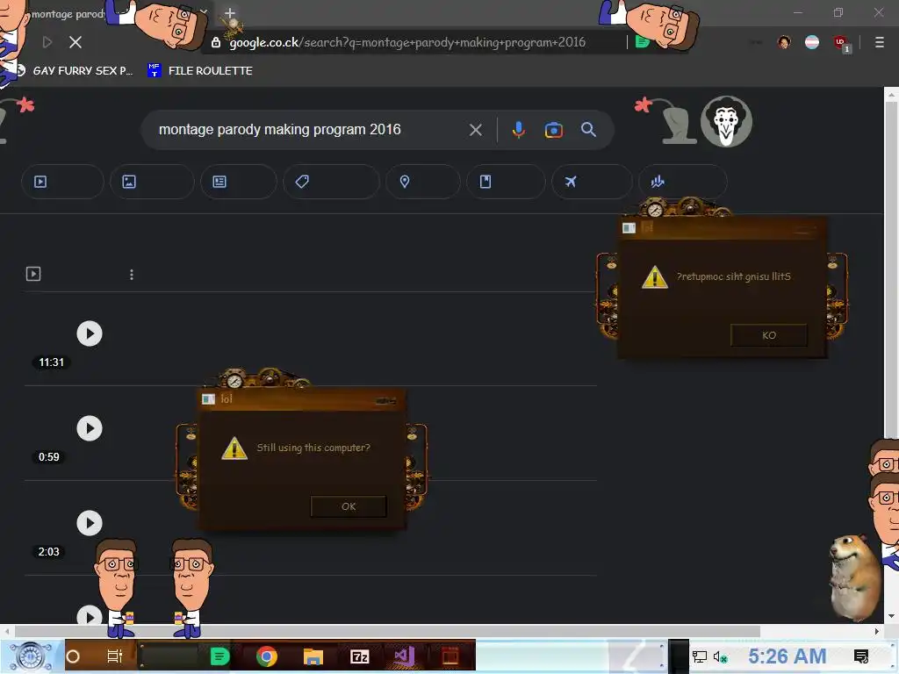The width and height of the screenshot is (899, 674).
Task: Click the horizontal scrollbar thumb
Action: click(387, 631)
